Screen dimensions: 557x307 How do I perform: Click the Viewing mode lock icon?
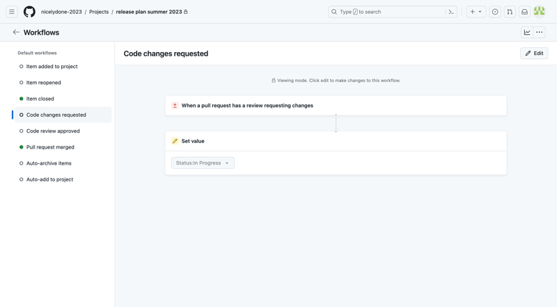click(x=274, y=81)
